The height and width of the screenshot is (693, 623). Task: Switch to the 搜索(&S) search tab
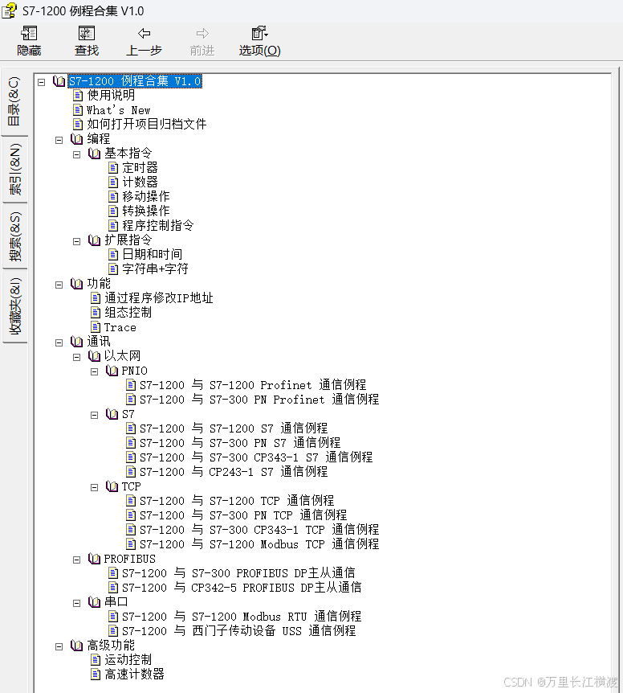pyautogui.click(x=14, y=236)
